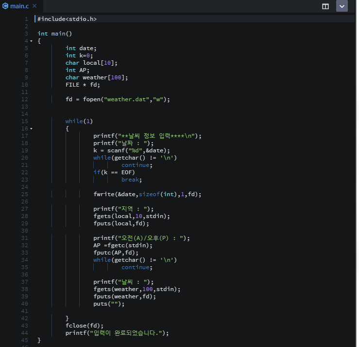Click printf with '오전(A)/오후(P)' string

(141, 238)
